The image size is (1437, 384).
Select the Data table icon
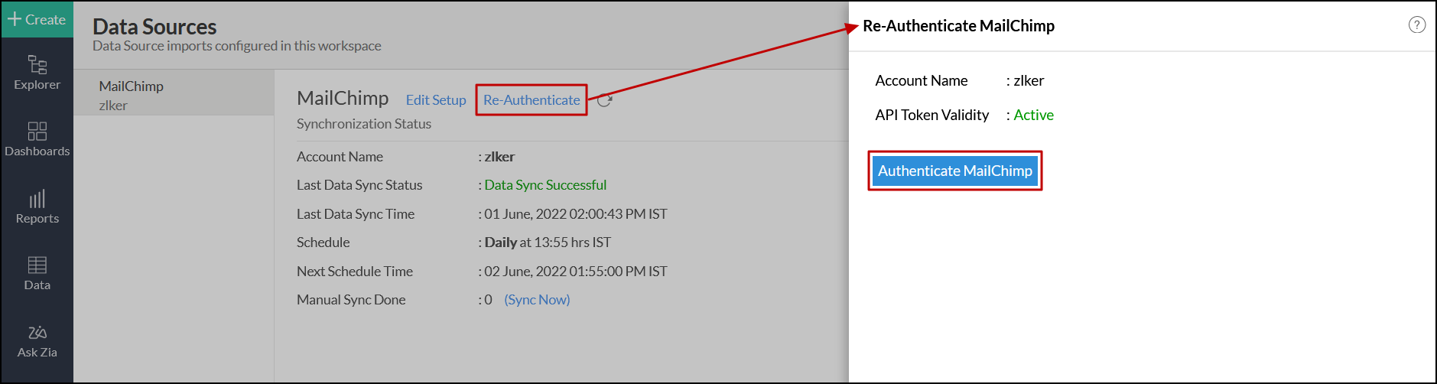[x=37, y=265]
